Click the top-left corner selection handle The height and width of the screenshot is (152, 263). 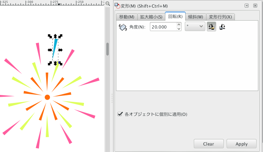pyautogui.click(x=50, y=36)
